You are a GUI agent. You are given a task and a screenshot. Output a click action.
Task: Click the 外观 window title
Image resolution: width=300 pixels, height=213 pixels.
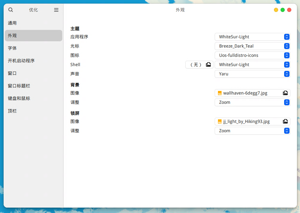click(x=180, y=10)
